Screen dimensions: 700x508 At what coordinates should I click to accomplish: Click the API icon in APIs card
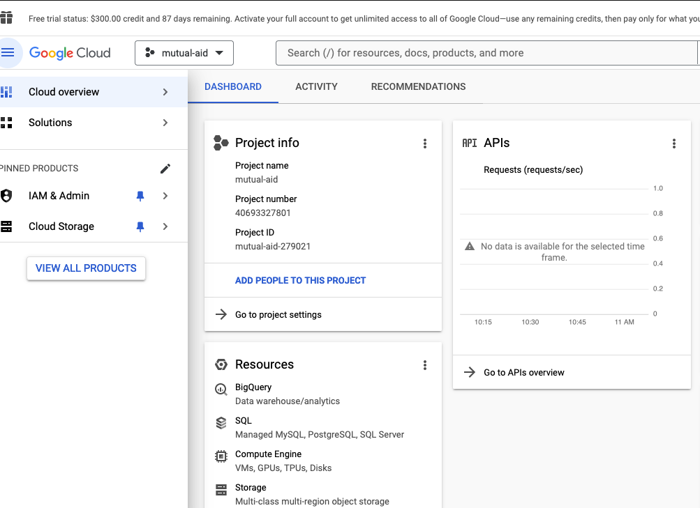pos(469,143)
